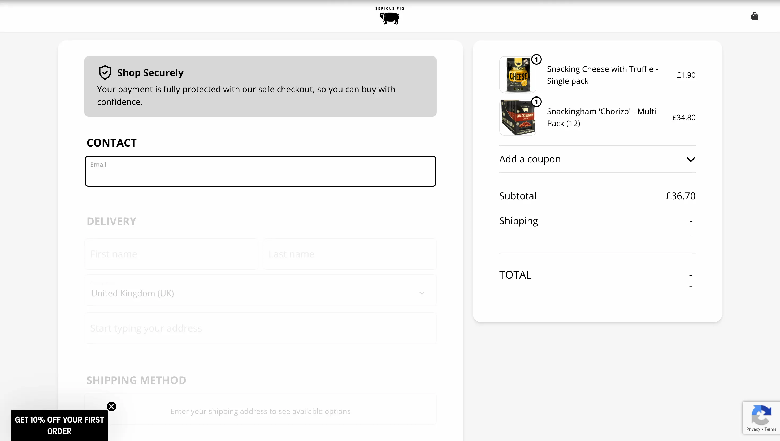This screenshot has height=441, width=780.
Task: Open the reCAPTCHA Privacy link
Action: (x=753, y=429)
